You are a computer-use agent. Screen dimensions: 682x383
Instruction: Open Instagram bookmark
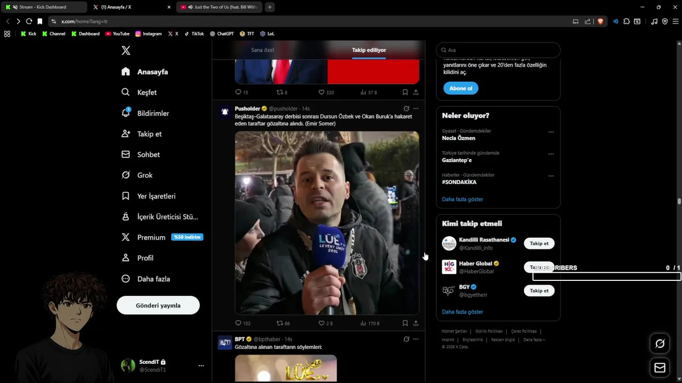click(148, 34)
